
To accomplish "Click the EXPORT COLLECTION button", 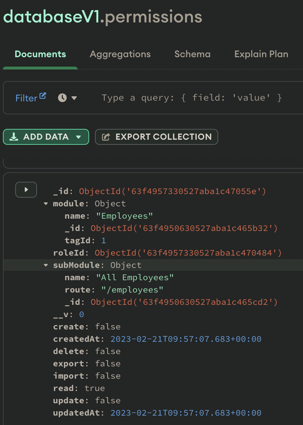I will 156,137.
